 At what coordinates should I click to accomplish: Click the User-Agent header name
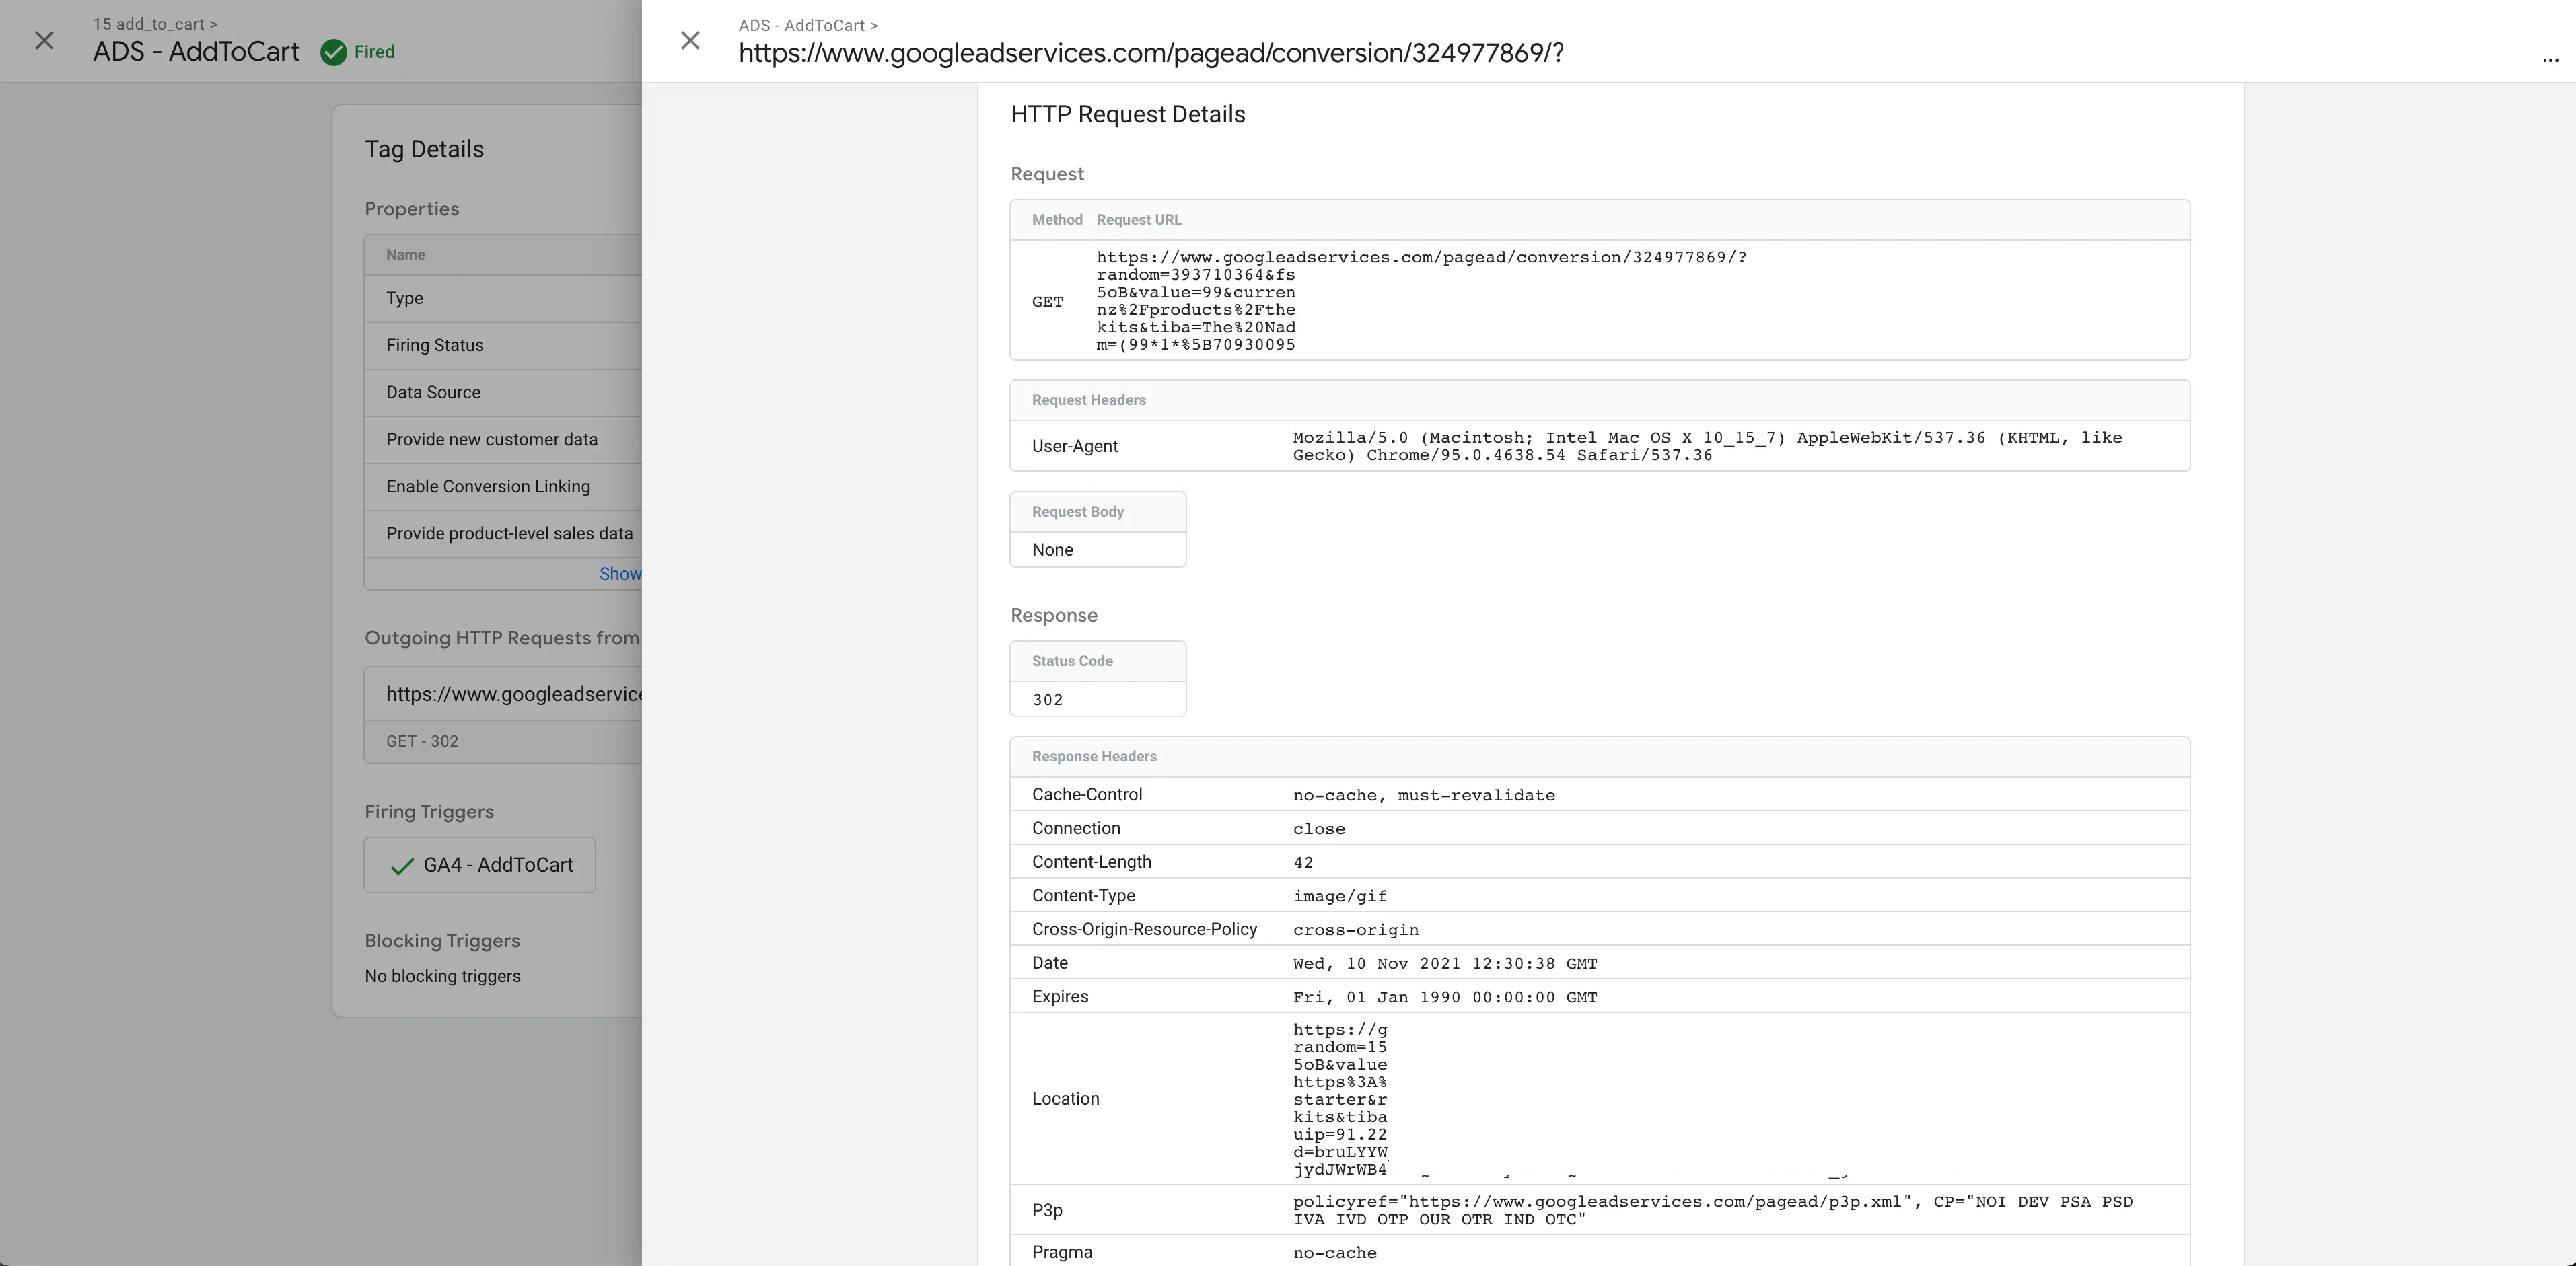click(1075, 446)
